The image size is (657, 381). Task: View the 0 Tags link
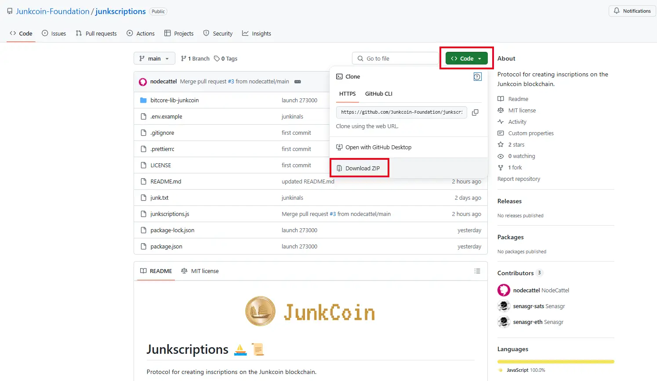226,59
